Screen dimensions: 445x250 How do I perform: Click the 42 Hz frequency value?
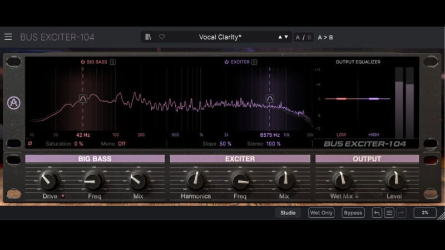(83, 135)
